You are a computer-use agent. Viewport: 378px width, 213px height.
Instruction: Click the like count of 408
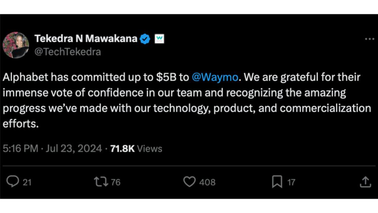pos(207,182)
